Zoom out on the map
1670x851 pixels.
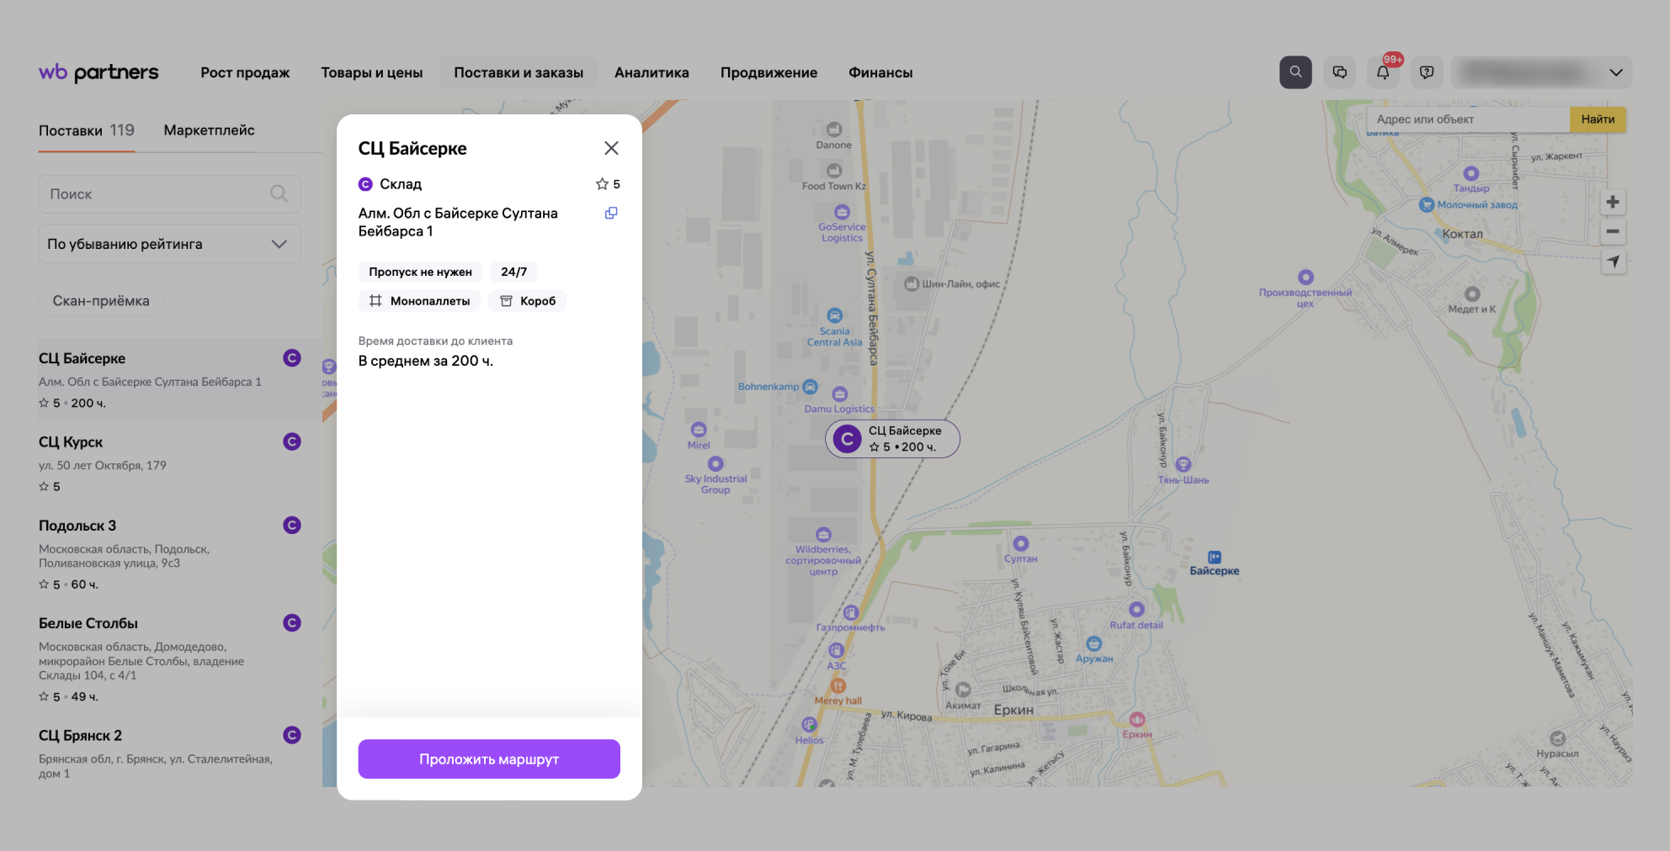[1613, 232]
